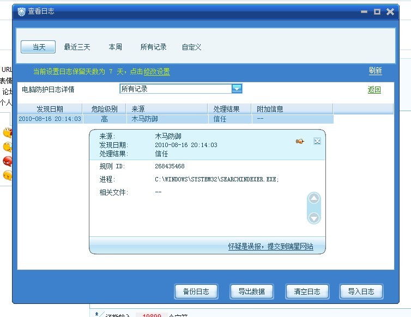
Task: Pin the log detail popup
Action: [300, 142]
